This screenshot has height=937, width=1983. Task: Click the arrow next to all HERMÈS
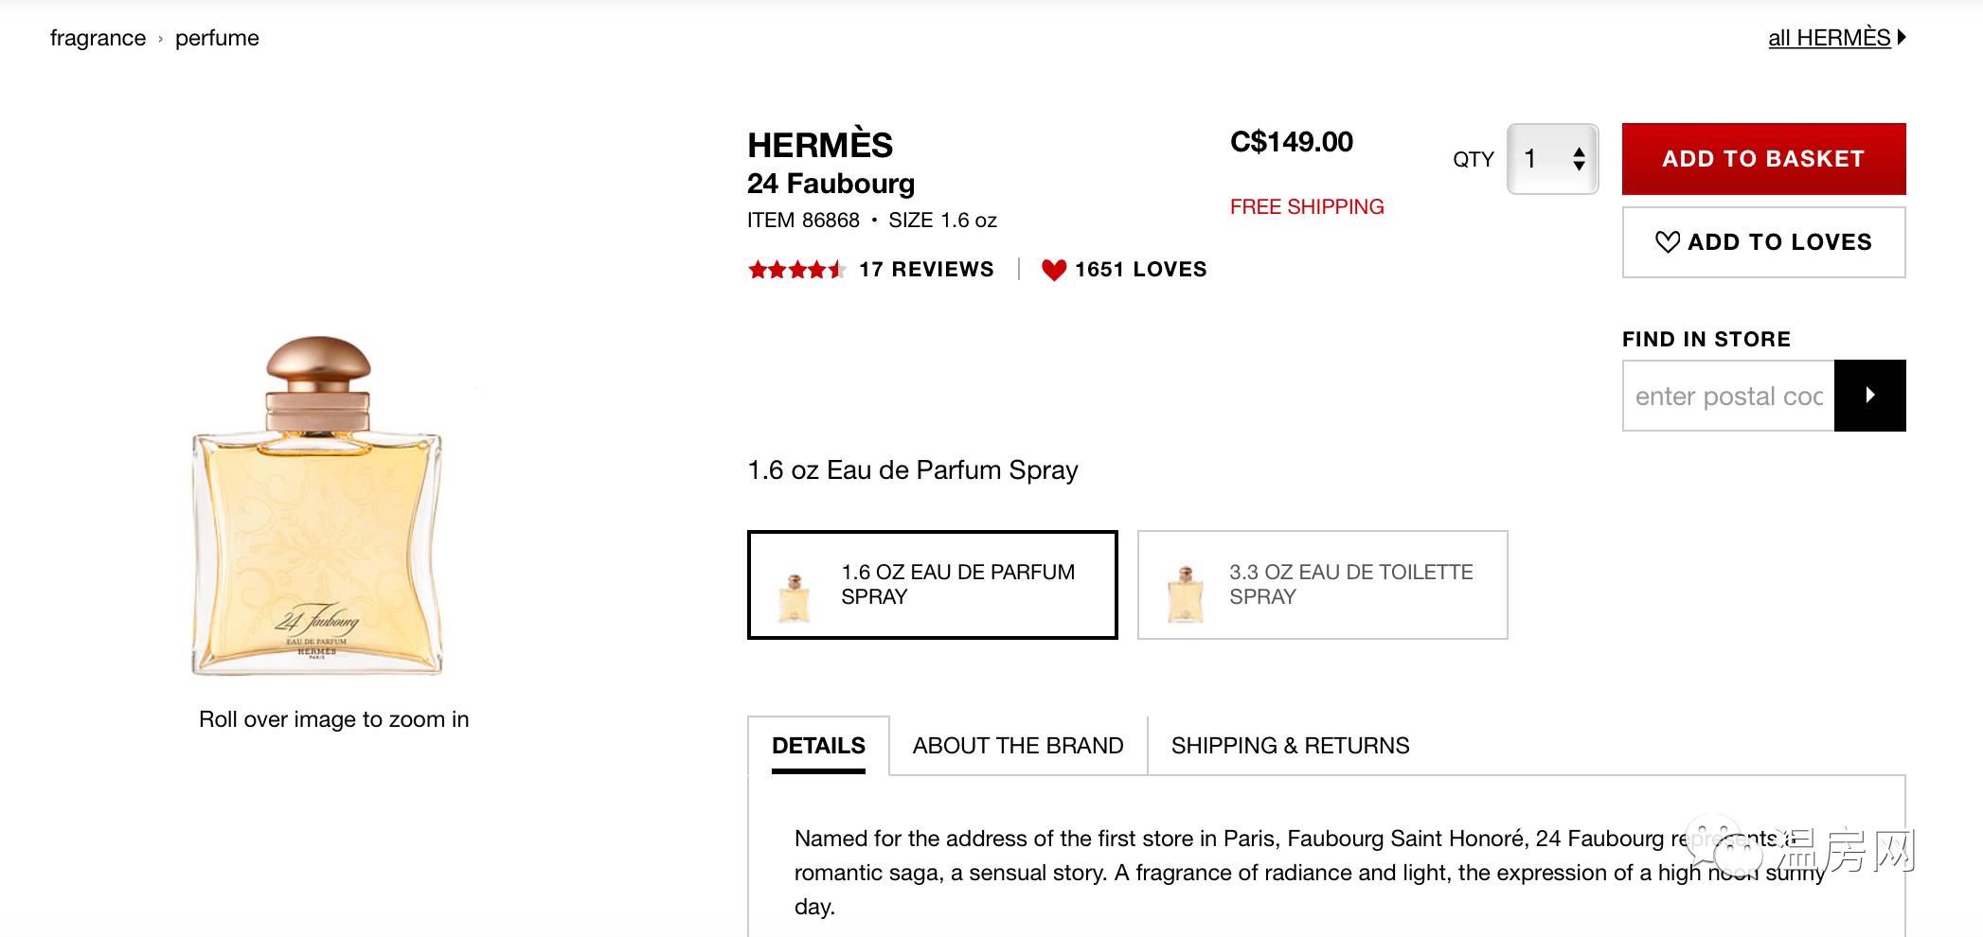tap(1902, 38)
